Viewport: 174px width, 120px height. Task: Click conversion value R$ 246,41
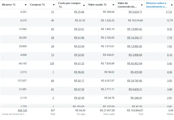(136, 98)
